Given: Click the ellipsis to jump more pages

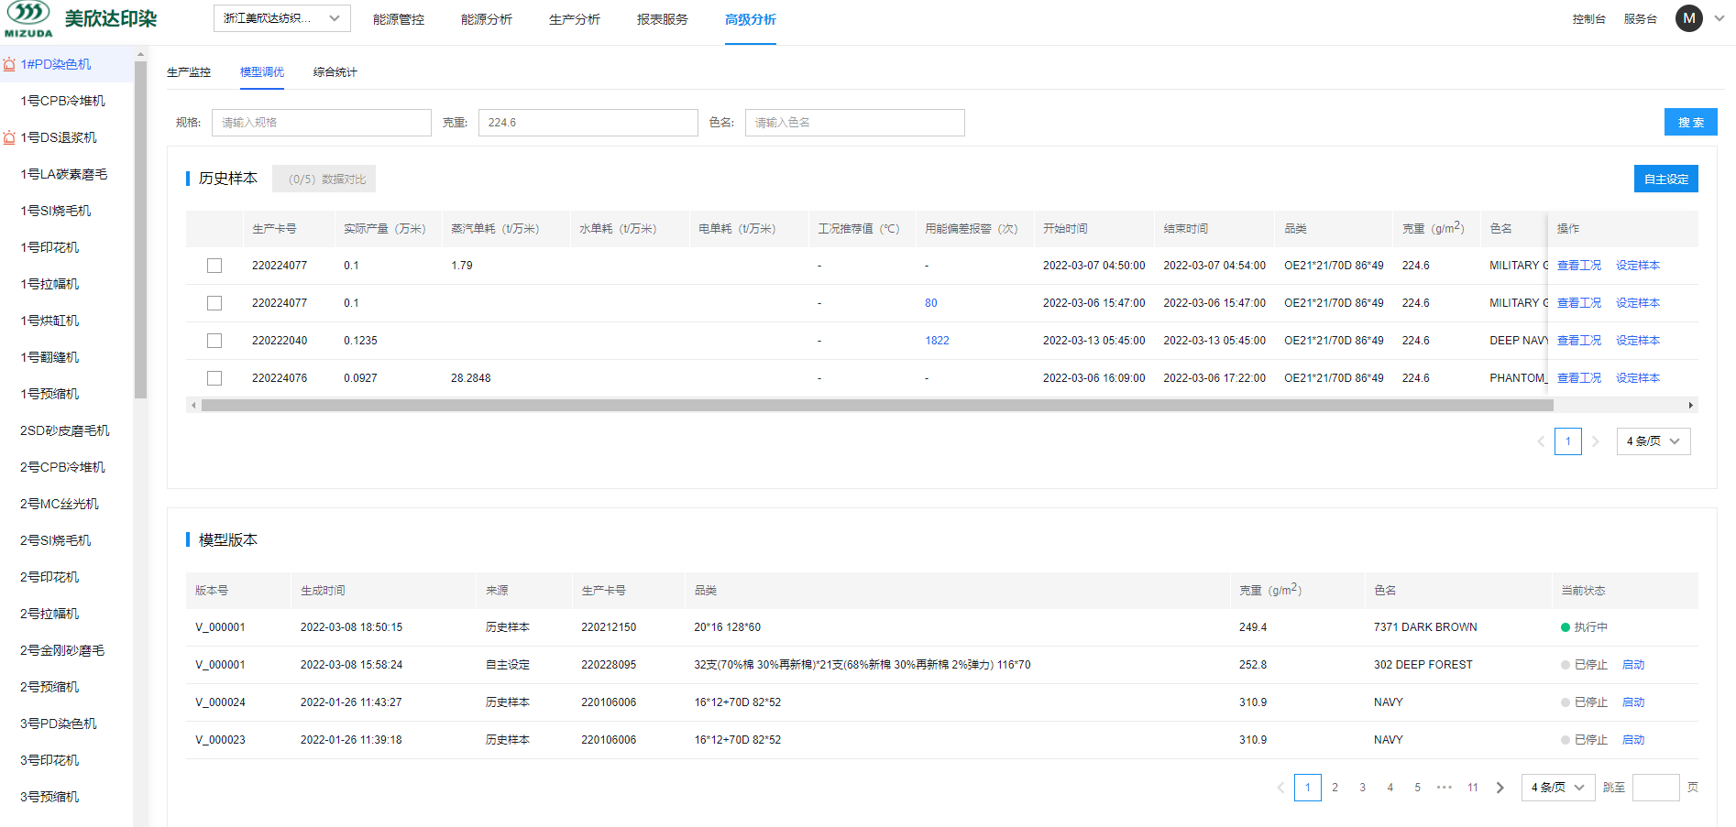Looking at the screenshot, I should coord(1445,788).
